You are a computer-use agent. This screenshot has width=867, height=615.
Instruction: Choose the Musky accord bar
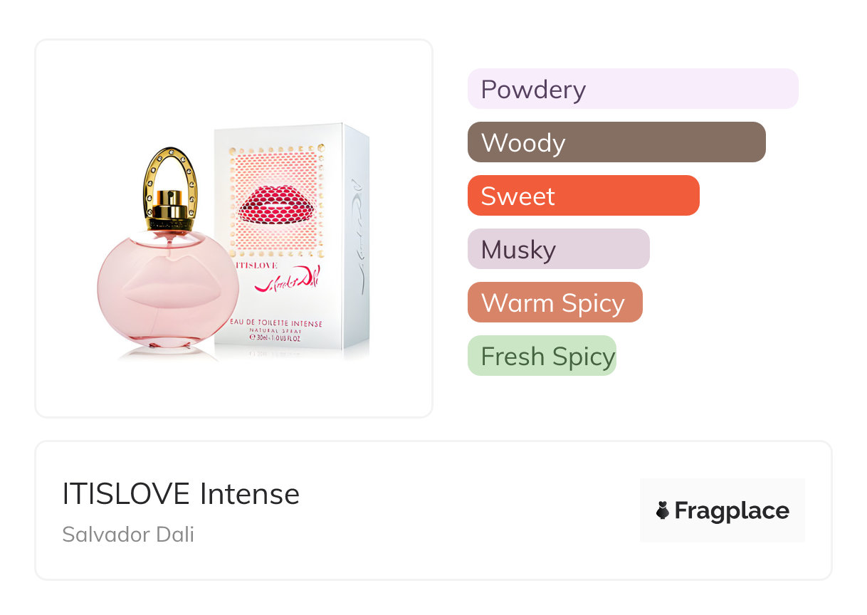coord(558,249)
